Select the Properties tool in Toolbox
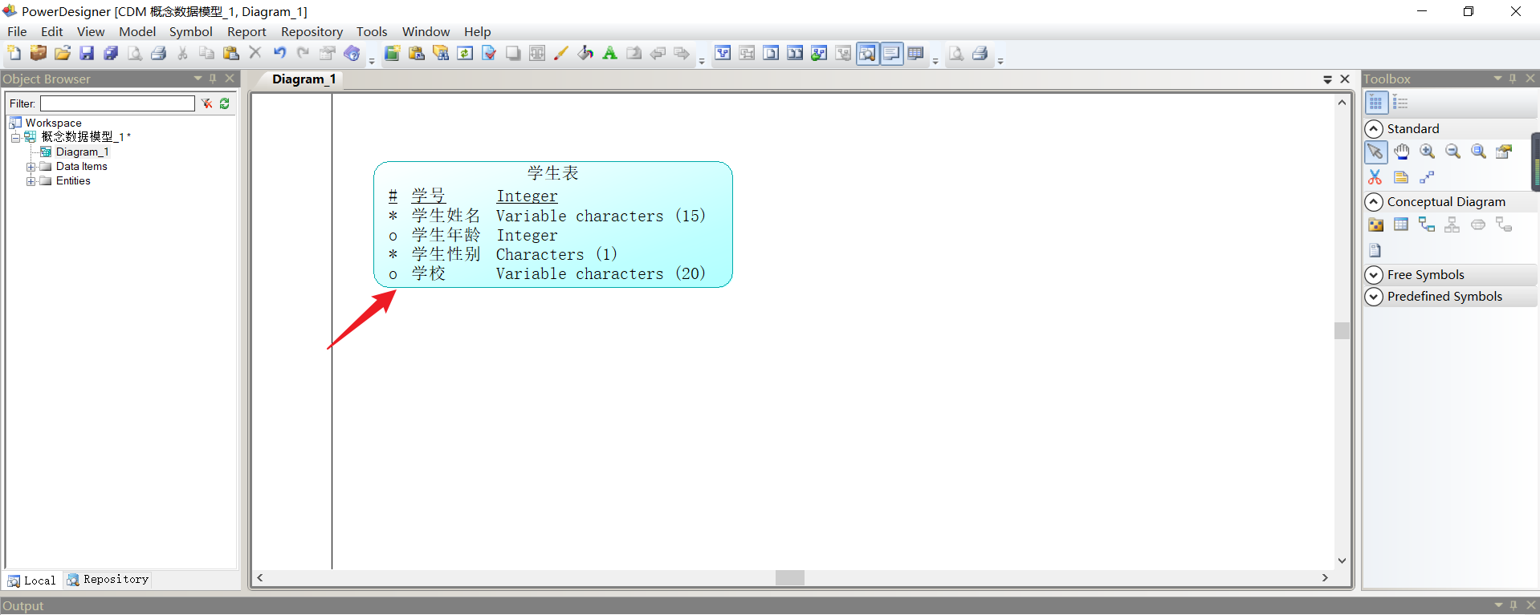Viewport: 1540px width, 615px height. click(x=1504, y=152)
